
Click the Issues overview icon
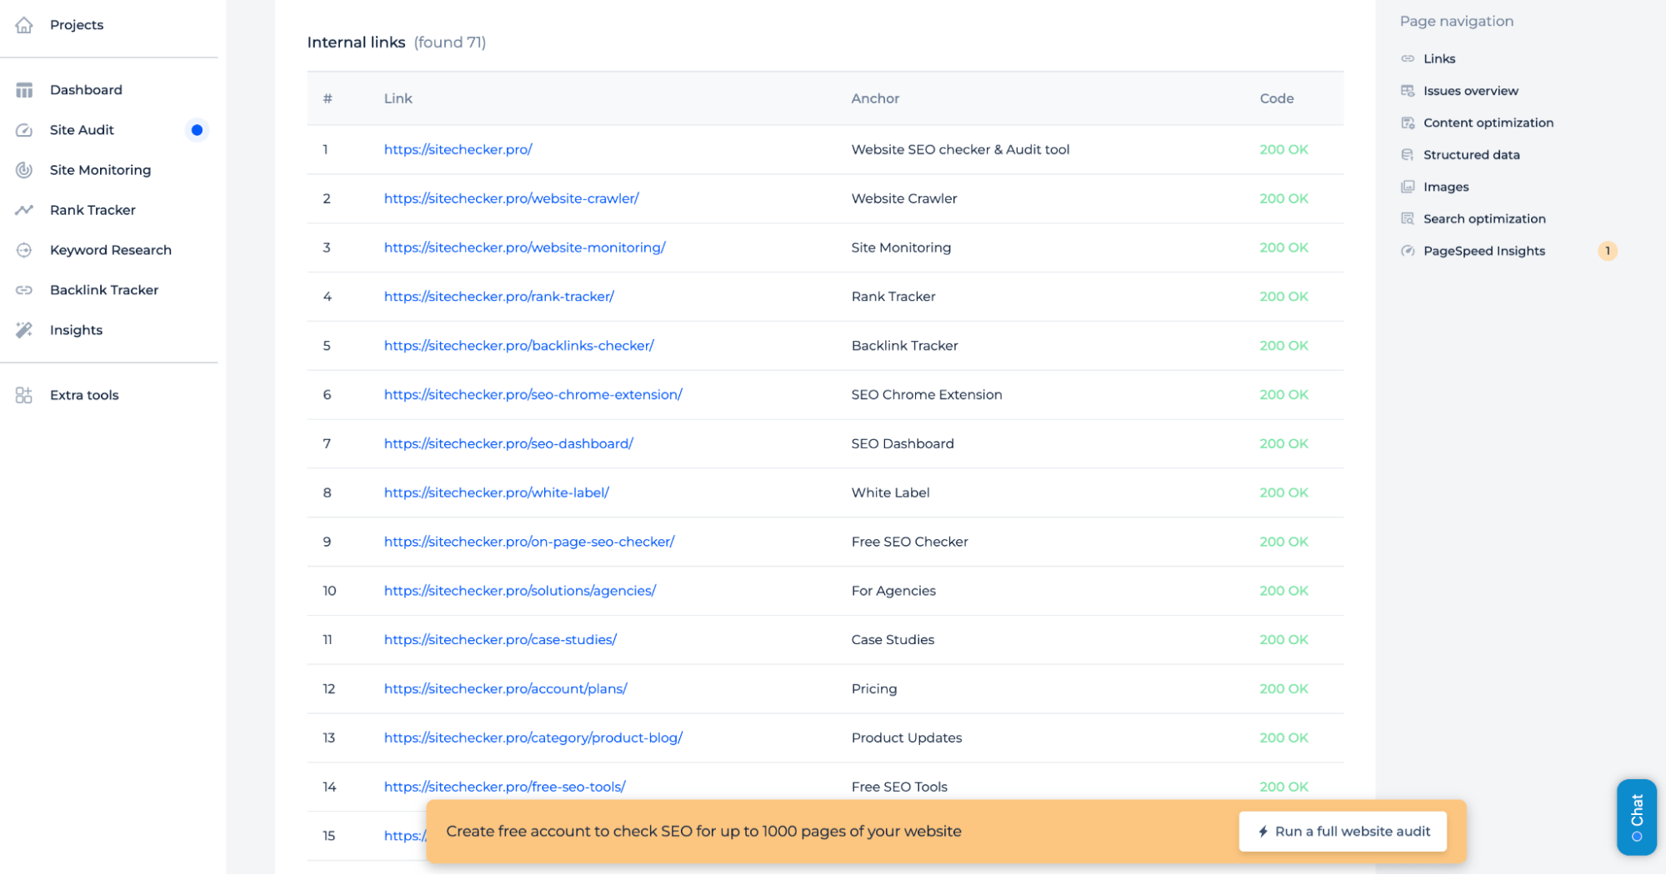(x=1408, y=91)
